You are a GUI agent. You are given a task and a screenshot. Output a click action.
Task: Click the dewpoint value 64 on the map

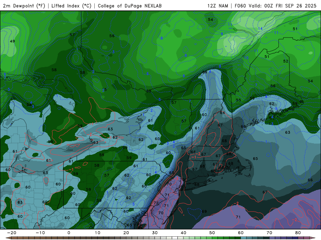[x=222, y=113]
